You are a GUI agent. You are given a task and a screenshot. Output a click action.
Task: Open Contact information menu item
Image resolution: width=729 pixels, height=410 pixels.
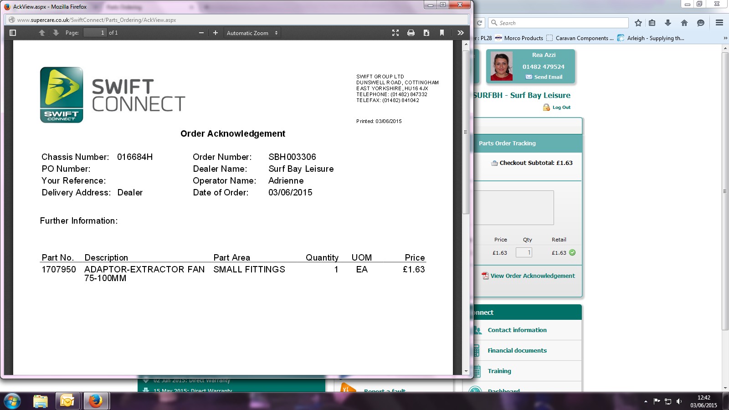(x=517, y=330)
